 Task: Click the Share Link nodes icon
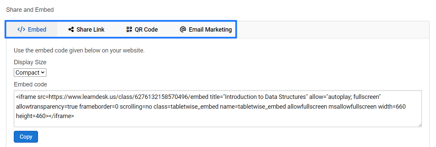(71, 30)
